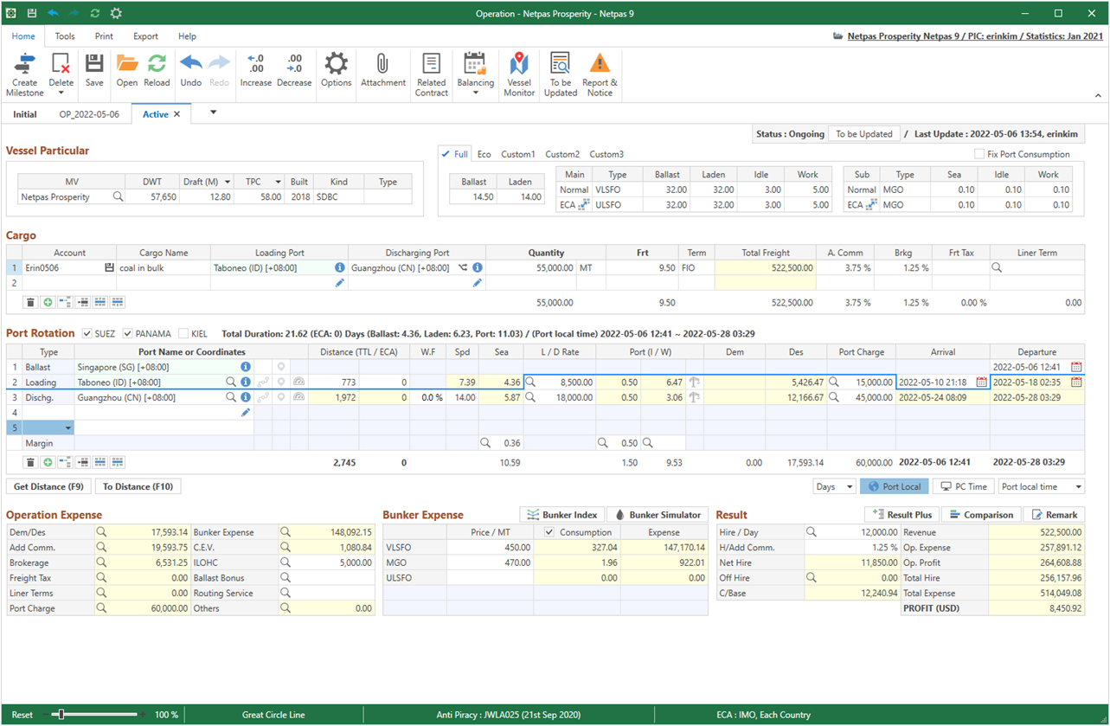Collapse the ribbon with the chevron
The height and width of the screenshot is (726, 1110).
1098,95
